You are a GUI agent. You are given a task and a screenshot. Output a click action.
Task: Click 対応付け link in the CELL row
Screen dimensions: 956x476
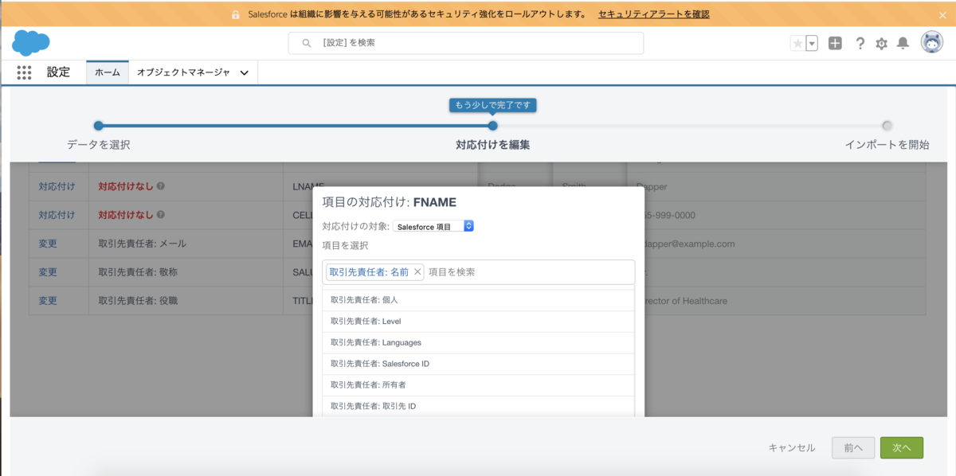57,215
